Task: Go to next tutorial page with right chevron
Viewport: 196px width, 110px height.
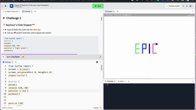Action: 100,57
